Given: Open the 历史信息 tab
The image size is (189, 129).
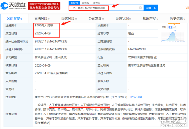Looking at the screenshot, I should pyautogui.click(x=177, y=19).
